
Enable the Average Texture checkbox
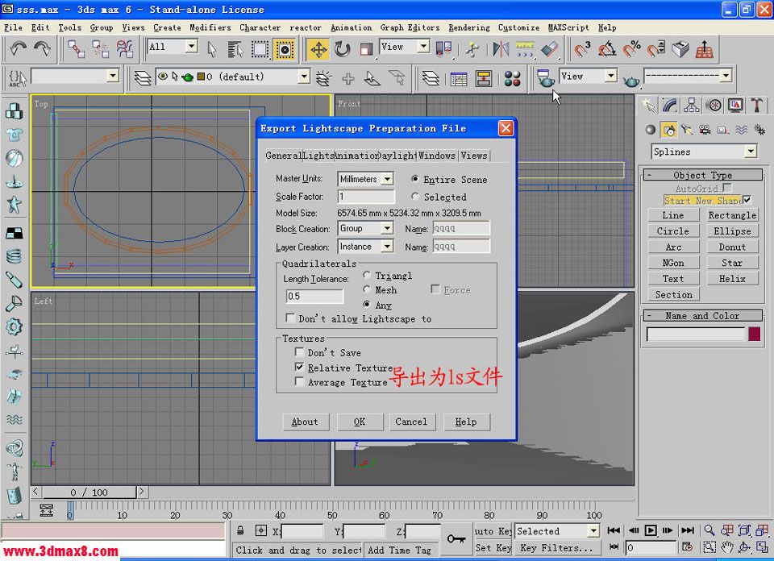click(x=299, y=381)
